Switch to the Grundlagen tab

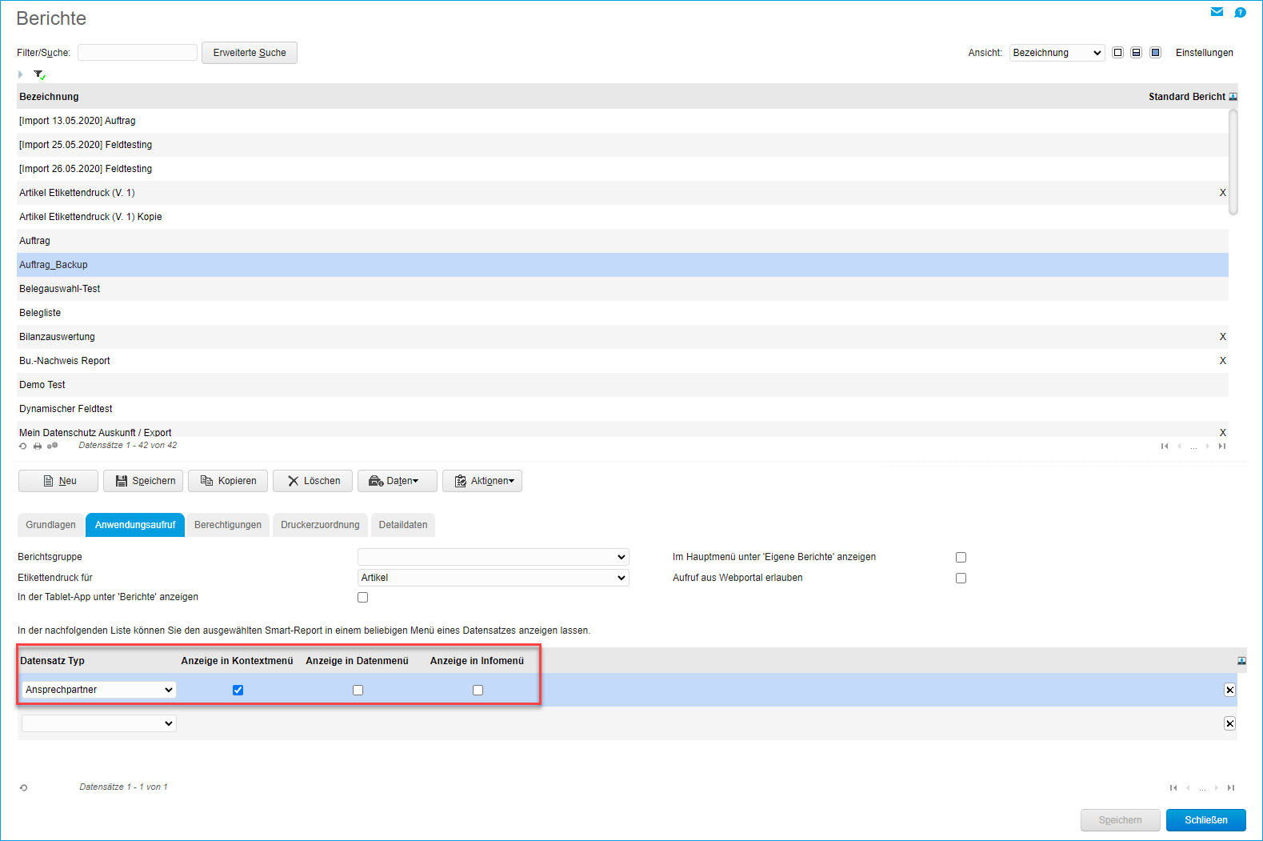[x=50, y=525]
